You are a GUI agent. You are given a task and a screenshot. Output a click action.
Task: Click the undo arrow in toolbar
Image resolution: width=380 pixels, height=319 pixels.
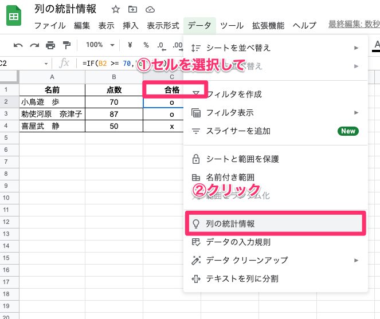tap(18, 45)
